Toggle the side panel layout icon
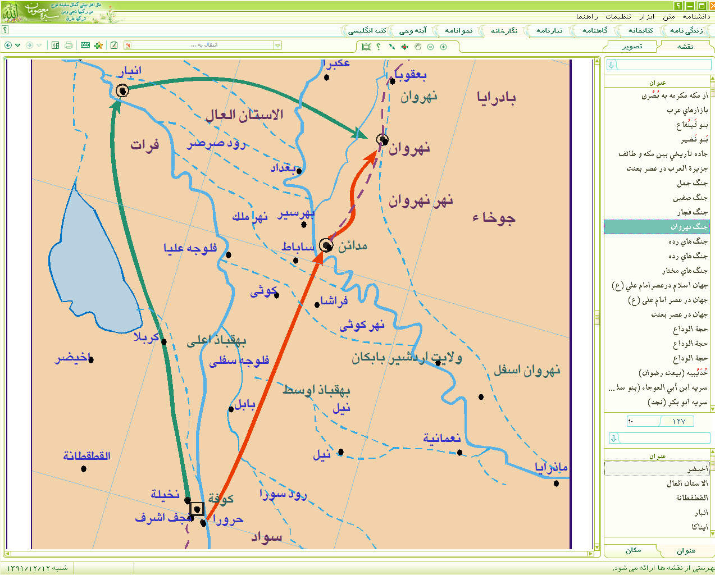The image size is (715, 575). [55, 45]
